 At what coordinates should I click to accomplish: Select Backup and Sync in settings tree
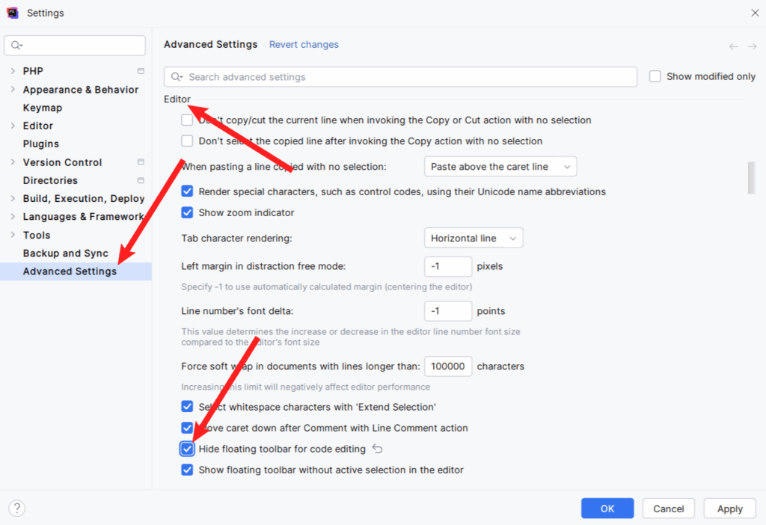click(66, 253)
